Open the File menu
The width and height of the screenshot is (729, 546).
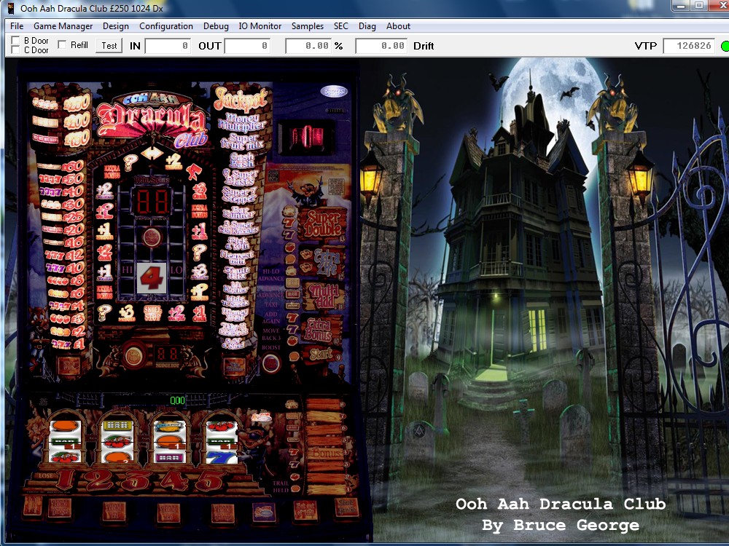pos(17,26)
